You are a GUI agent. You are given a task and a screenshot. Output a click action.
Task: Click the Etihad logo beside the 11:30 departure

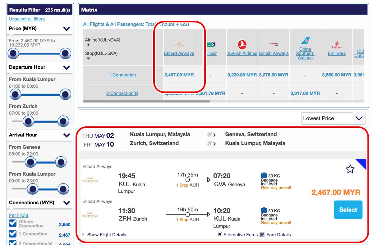click(90, 215)
